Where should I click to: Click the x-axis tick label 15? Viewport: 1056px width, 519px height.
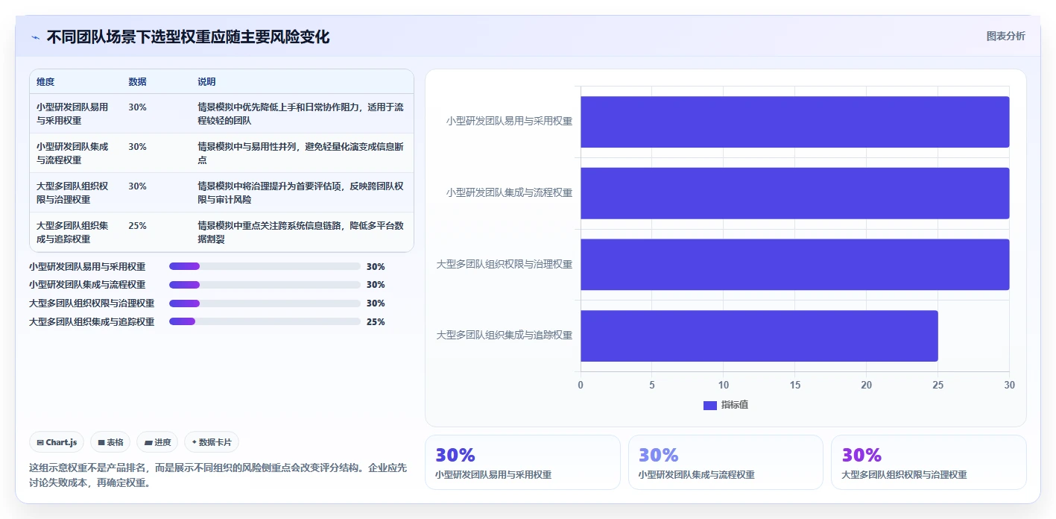795,385
